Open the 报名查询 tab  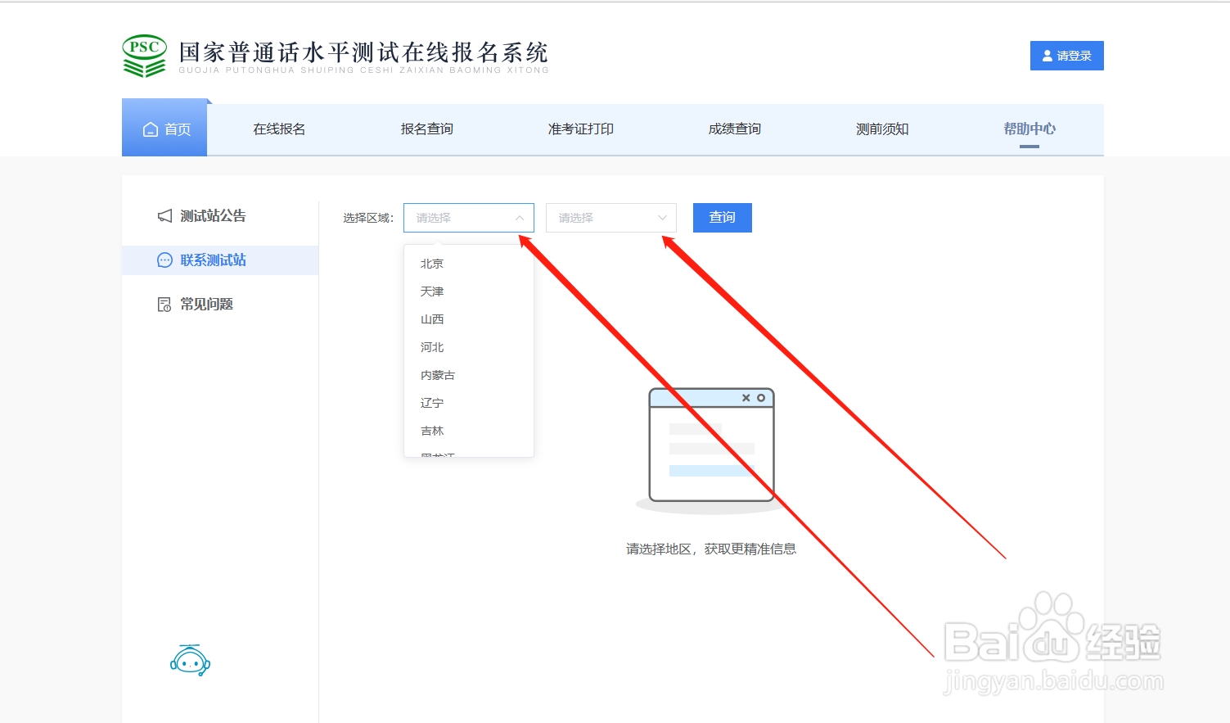click(426, 129)
